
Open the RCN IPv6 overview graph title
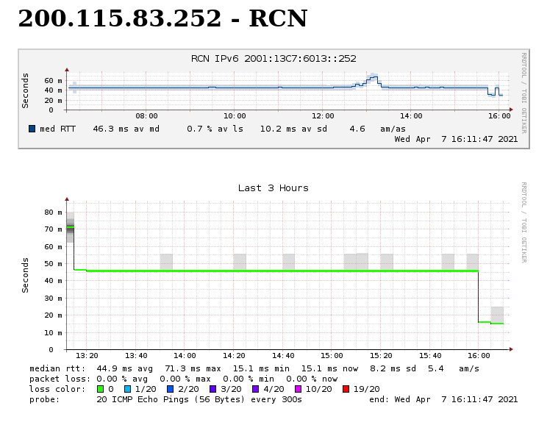(x=274, y=59)
